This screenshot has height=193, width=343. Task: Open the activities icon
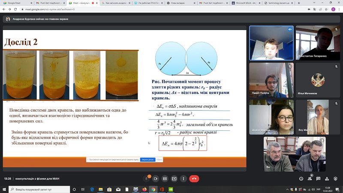point(327,179)
